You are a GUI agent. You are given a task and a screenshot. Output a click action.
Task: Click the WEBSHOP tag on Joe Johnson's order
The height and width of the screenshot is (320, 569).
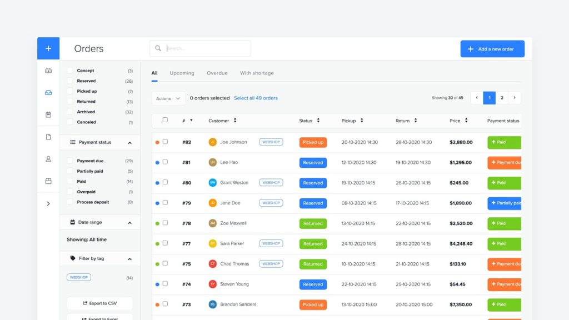271,142
